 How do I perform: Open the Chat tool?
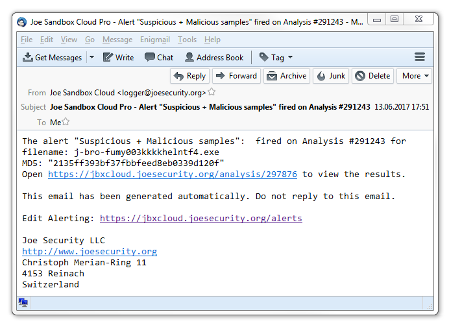point(159,58)
